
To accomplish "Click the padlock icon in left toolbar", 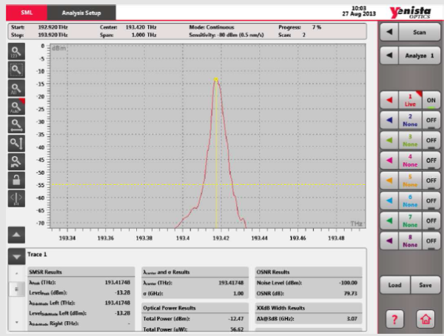I will 16,179.
